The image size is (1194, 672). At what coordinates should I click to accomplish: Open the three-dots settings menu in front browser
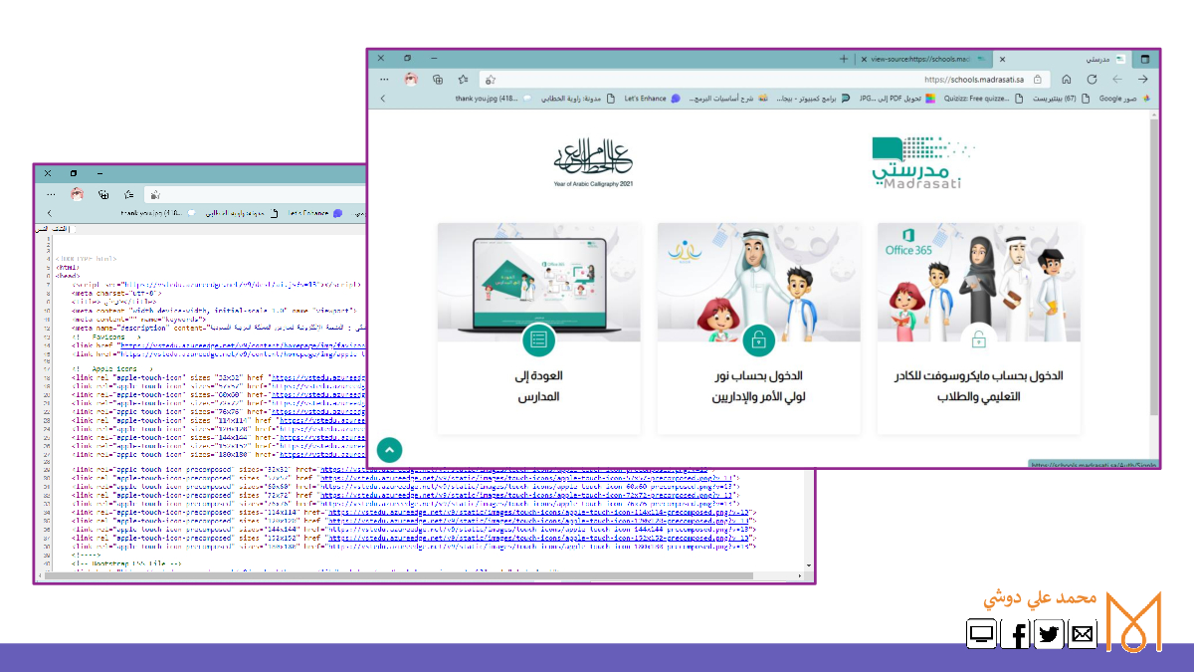(383, 79)
